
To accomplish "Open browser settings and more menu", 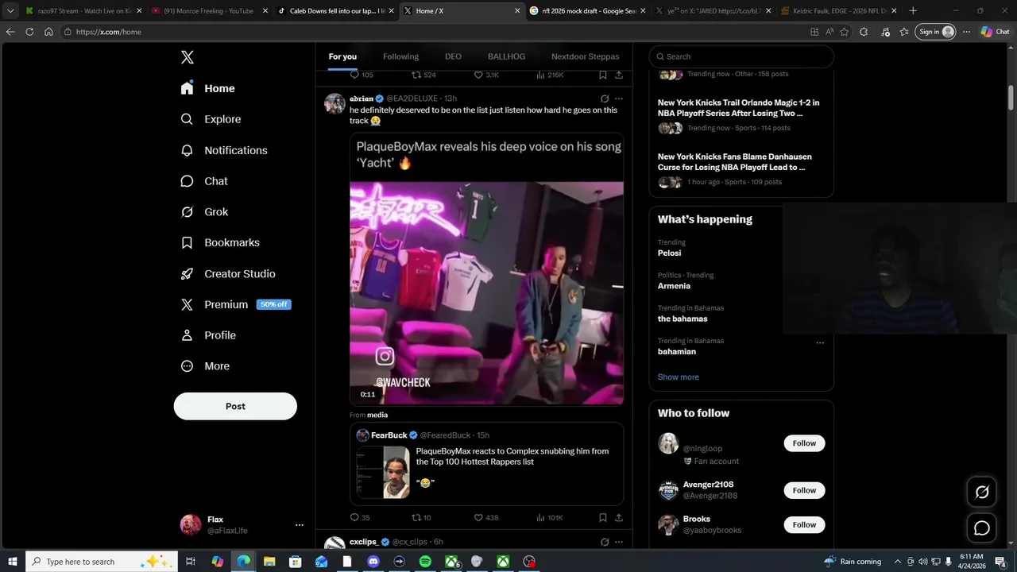I will (x=967, y=32).
